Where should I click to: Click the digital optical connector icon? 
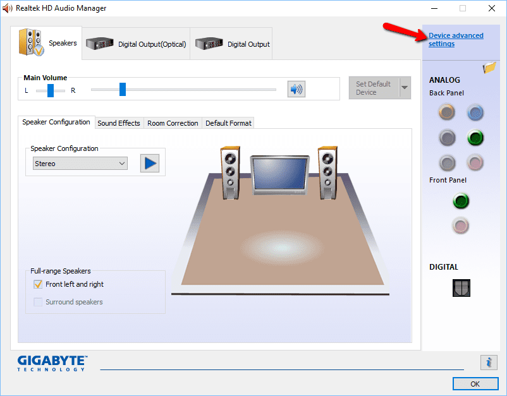click(461, 288)
